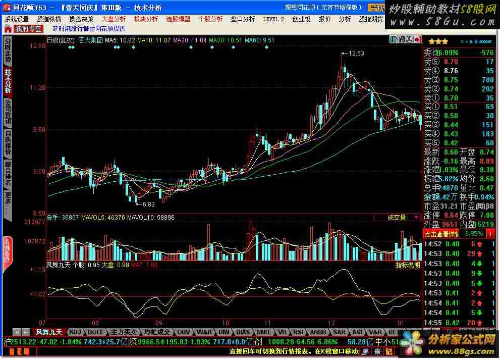Screen dimensions: 500x359
Task: Switch to the 自选报价 side tab
Action: pyautogui.click(x=8, y=143)
